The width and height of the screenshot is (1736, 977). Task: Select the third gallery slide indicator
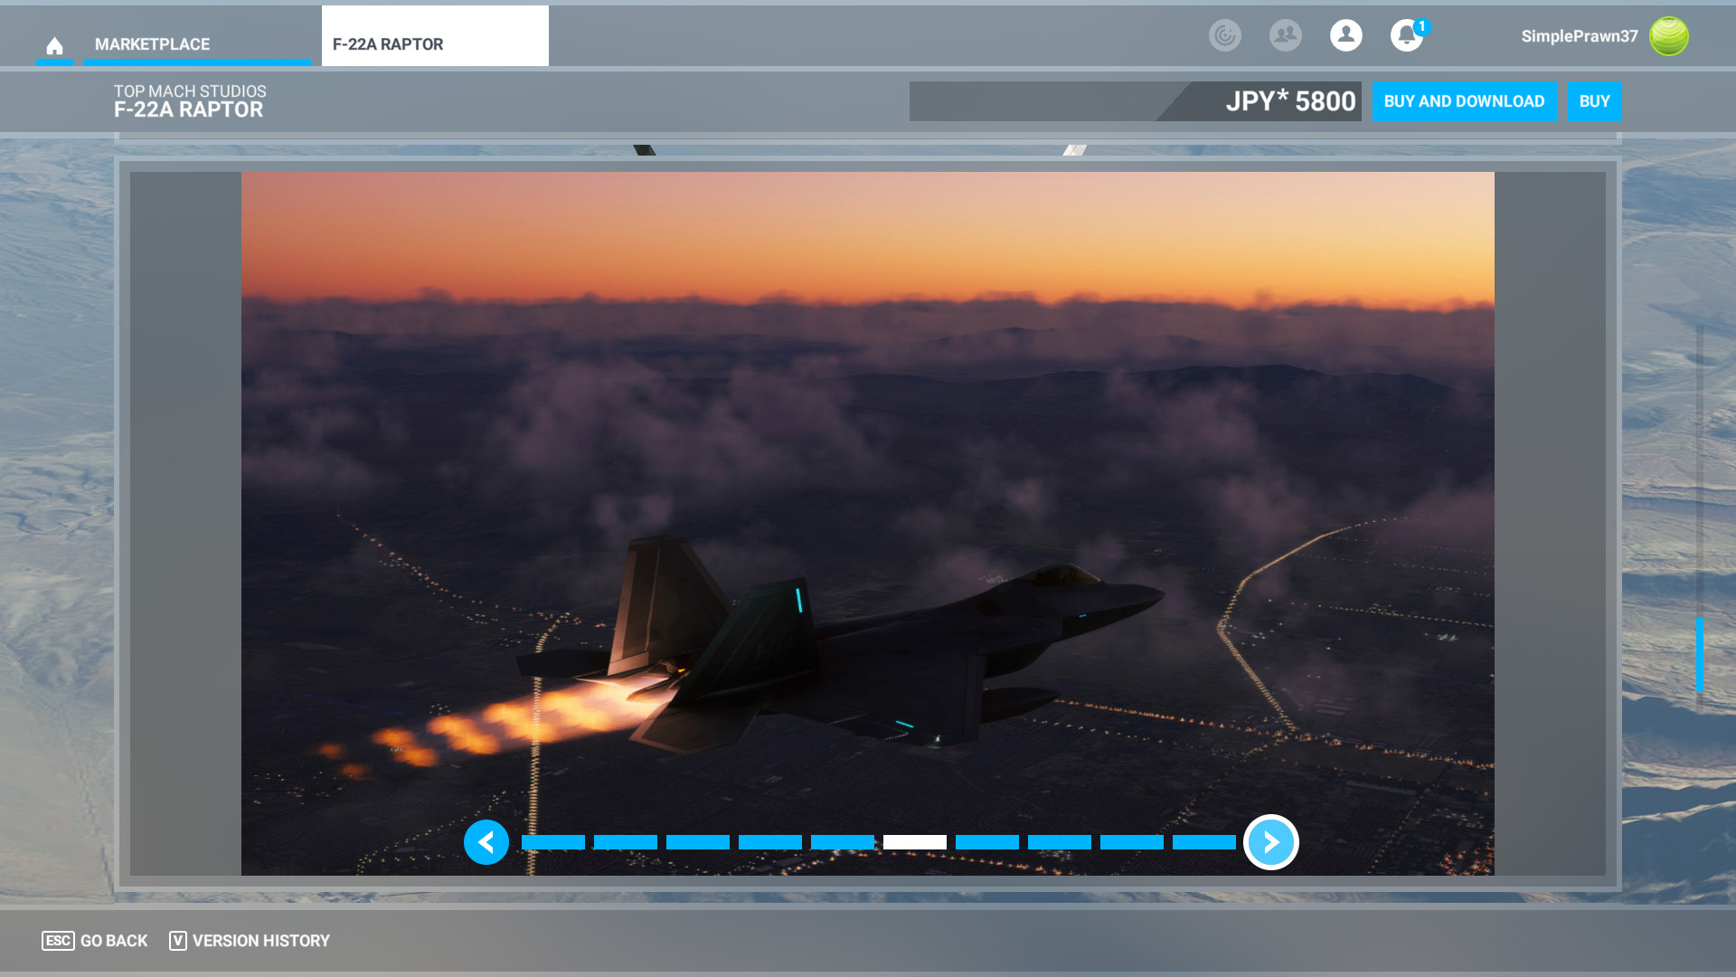click(698, 842)
